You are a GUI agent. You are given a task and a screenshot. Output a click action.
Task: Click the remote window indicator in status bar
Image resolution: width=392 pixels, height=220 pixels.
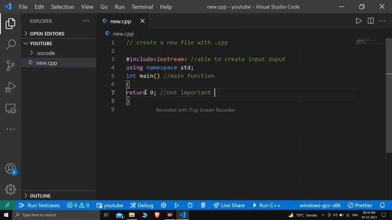tap(7, 205)
